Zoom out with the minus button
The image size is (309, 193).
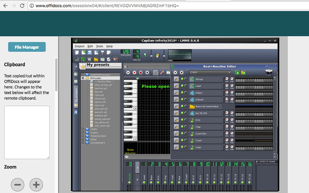coord(17,185)
